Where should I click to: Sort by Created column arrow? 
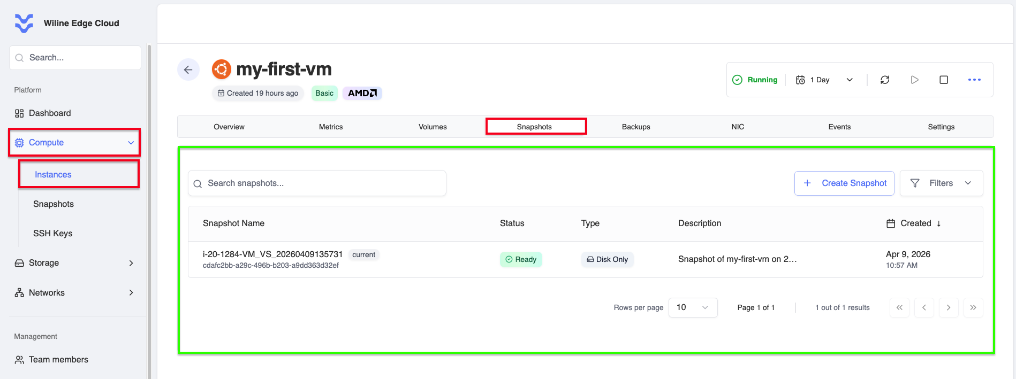[938, 223]
